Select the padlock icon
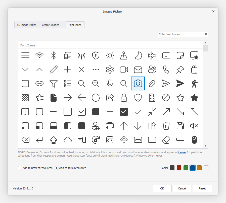 124,98
